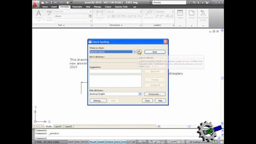Switch to the Insert ribbon tab

[54, 7]
